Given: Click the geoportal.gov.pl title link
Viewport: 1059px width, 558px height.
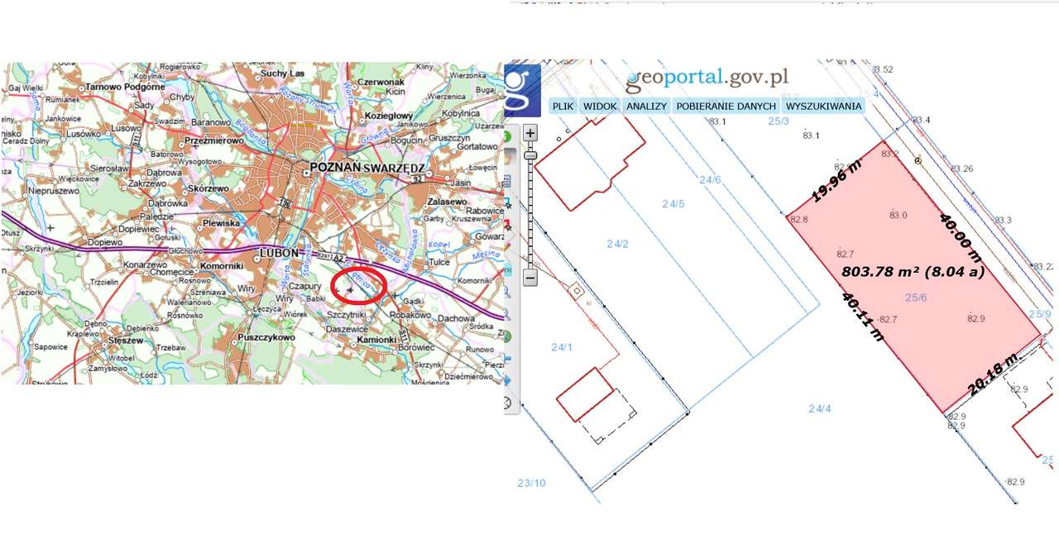Looking at the screenshot, I should click(707, 78).
